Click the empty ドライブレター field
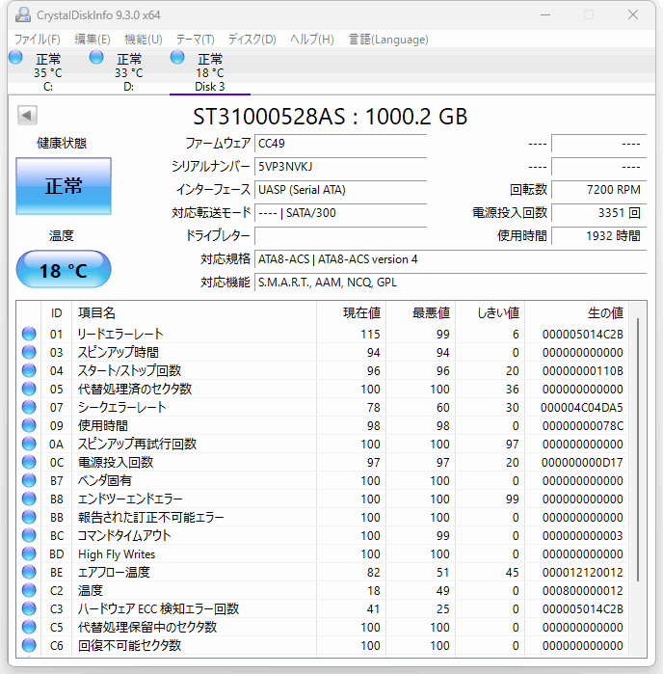This screenshot has height=674, width=663. coord(340,236)
